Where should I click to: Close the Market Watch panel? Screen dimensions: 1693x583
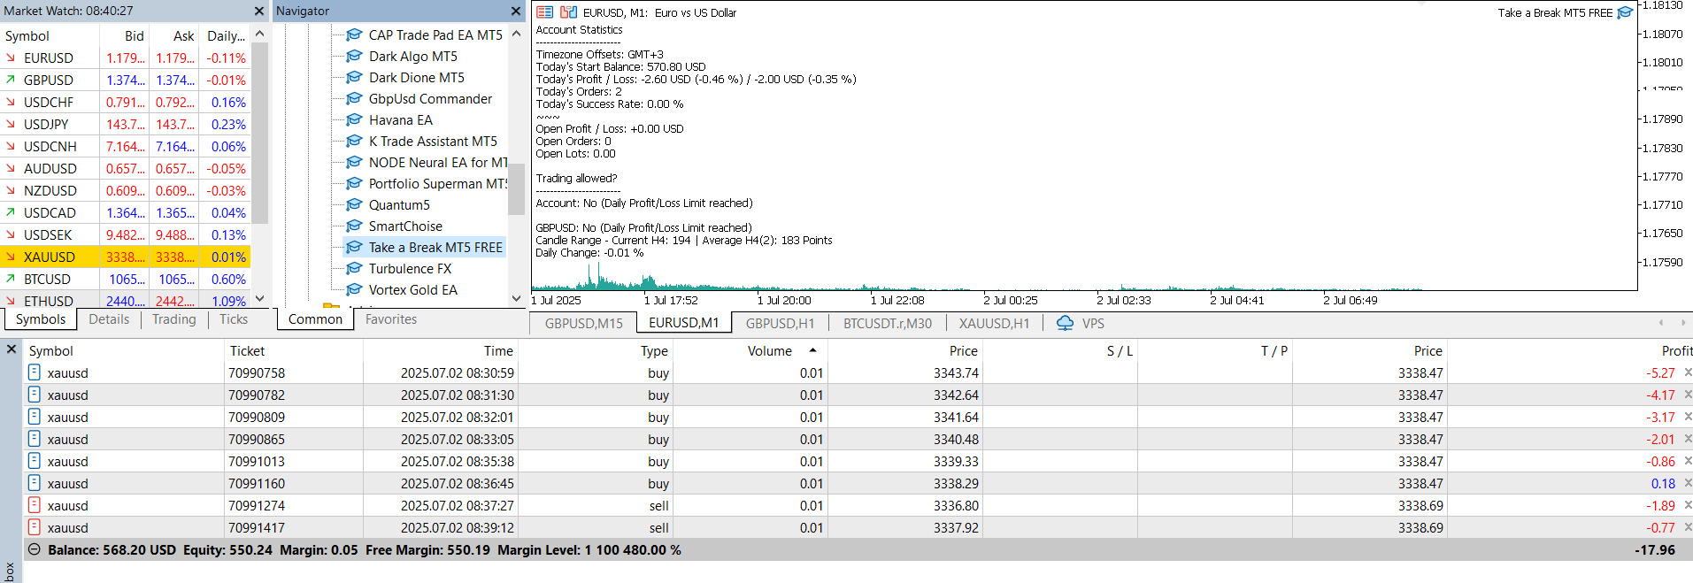[x=259, y=11]
